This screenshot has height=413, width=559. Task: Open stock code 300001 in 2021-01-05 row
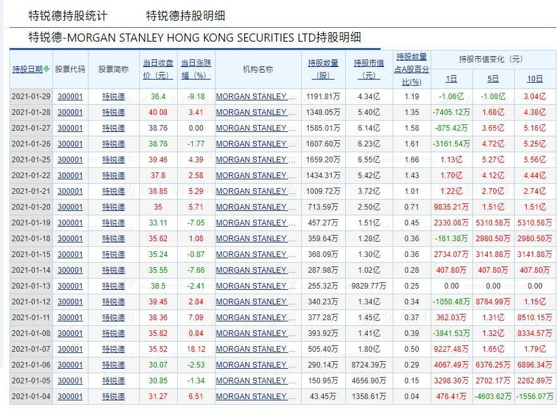click(70, 381)
